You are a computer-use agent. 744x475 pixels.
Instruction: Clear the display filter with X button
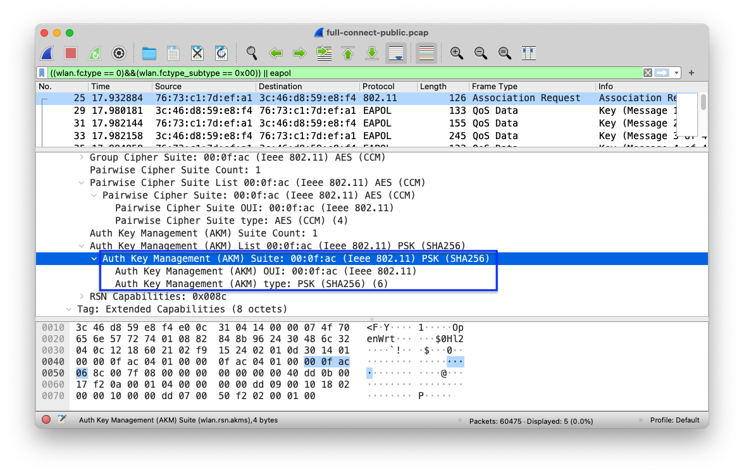pos(647,73)
